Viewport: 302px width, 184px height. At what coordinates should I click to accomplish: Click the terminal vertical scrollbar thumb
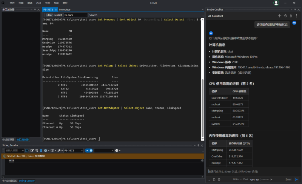pyautogui.click(x=202, y=108)
